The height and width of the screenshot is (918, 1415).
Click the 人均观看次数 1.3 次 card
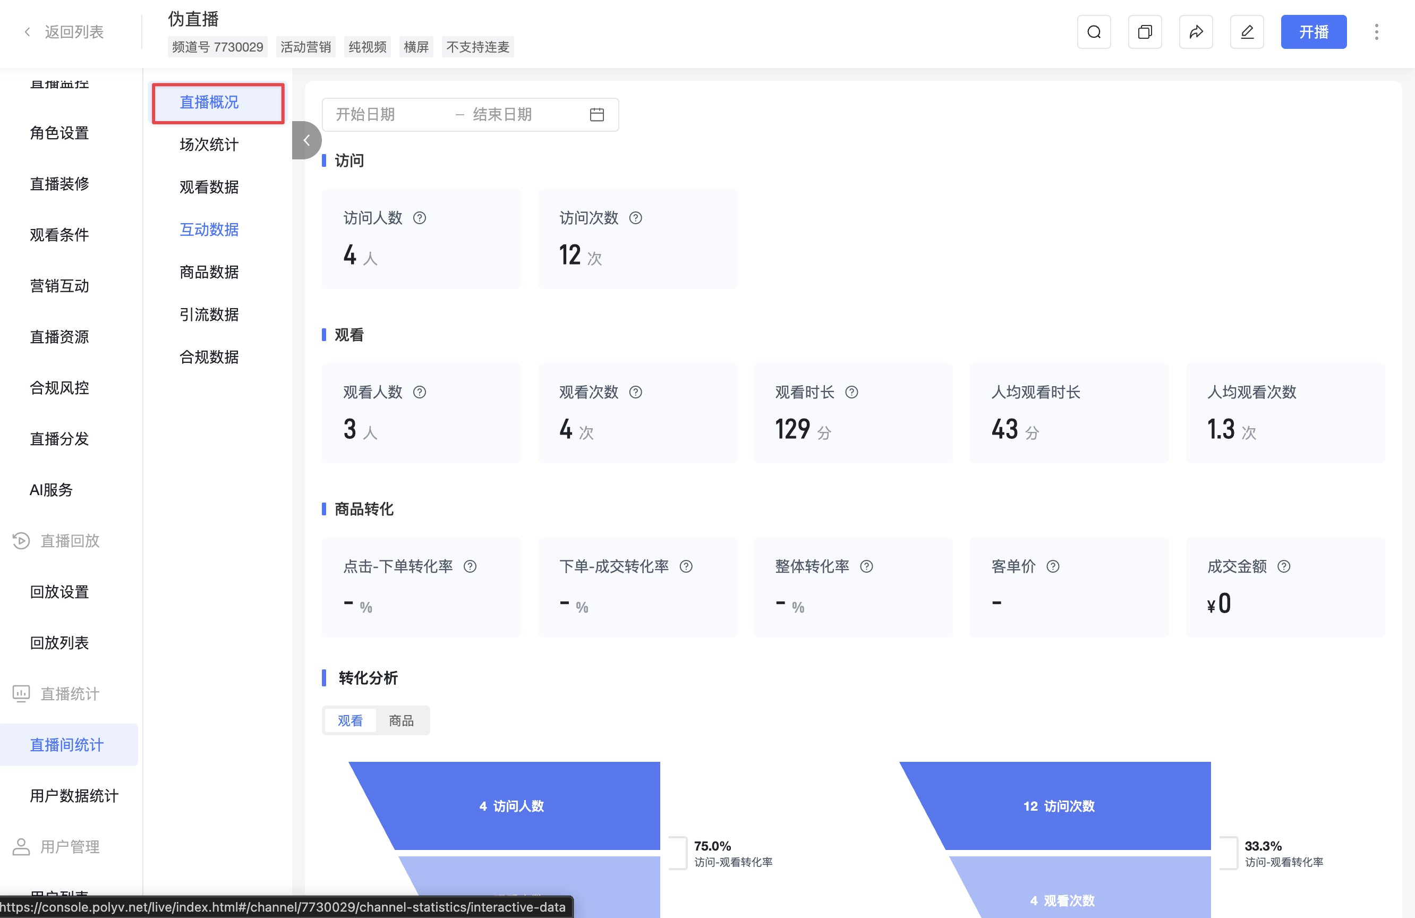[x=1285, y=413]
